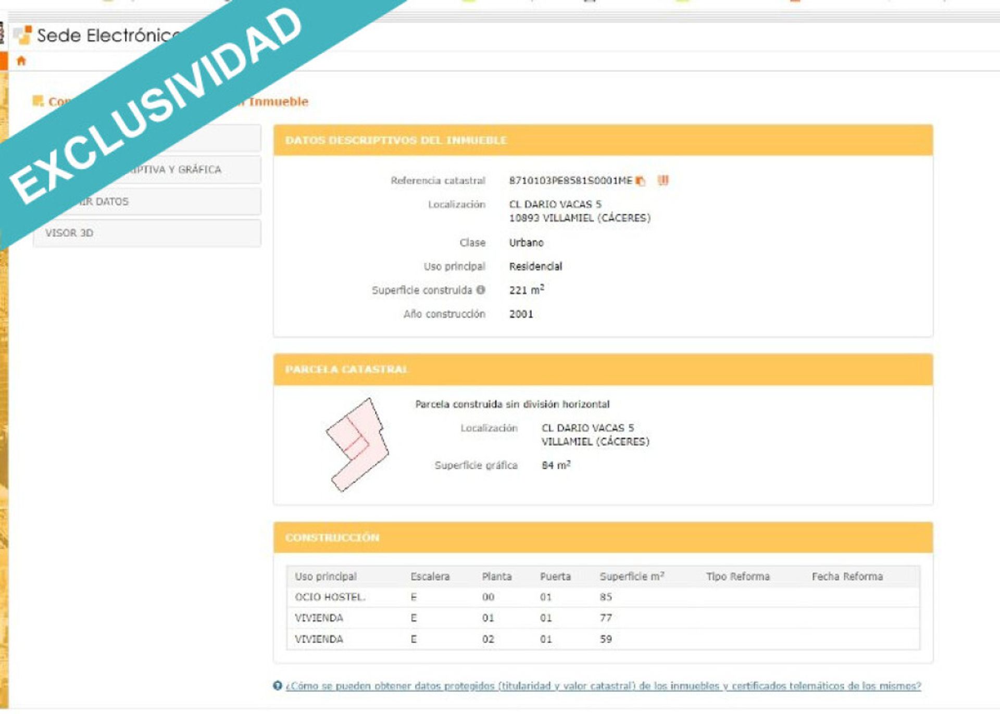Open link about obtaining protected data
Viewport: 1000px width, 714px height.
[603, 686]
